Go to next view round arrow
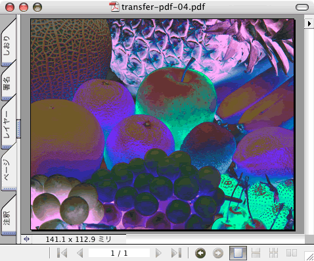 [x=217, y=253]
